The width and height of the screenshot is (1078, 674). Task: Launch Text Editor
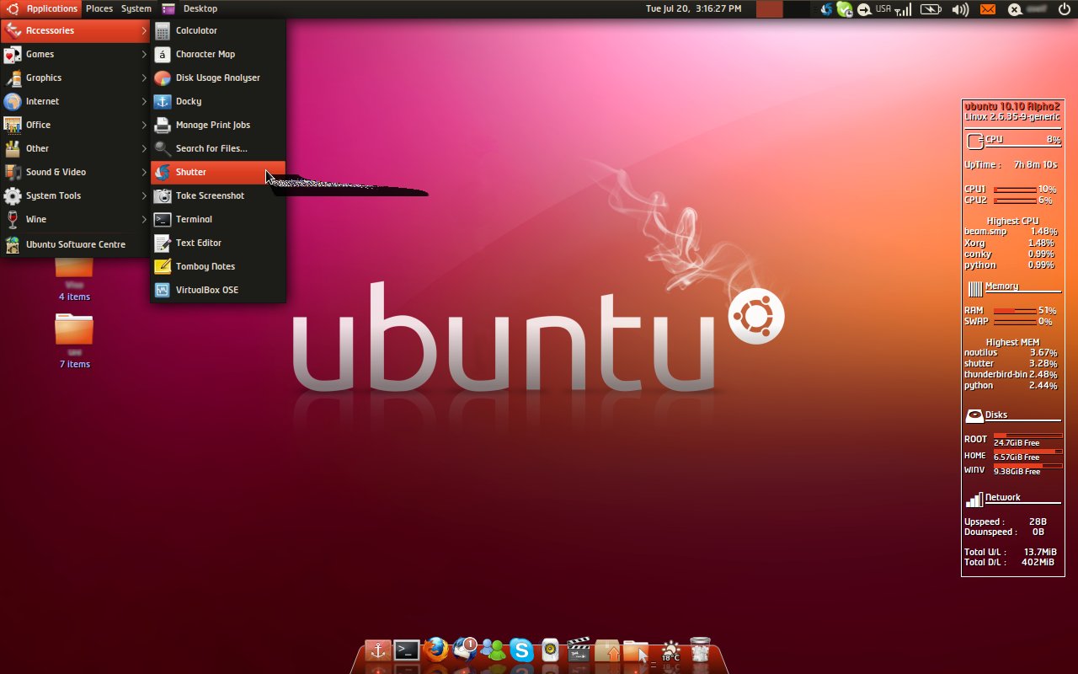pyautogui.click(x=218, y=243)
